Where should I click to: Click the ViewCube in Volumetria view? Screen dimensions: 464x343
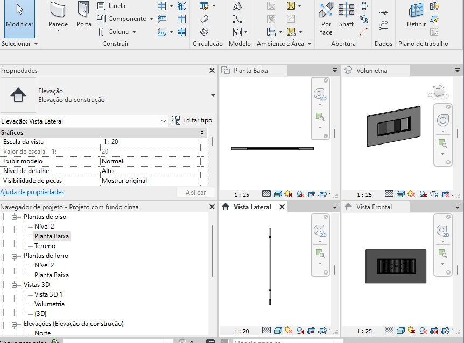click(439, 91)
